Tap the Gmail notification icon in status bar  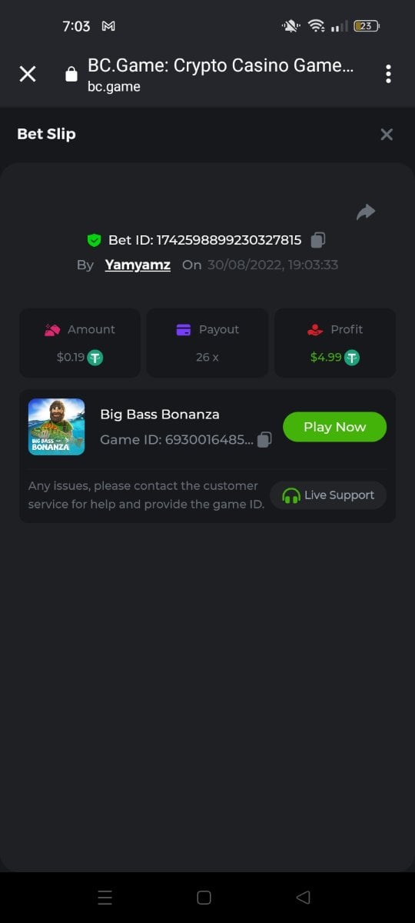tap(108, 26)
